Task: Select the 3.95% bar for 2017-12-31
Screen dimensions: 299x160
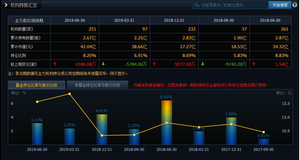Action: 231,131
